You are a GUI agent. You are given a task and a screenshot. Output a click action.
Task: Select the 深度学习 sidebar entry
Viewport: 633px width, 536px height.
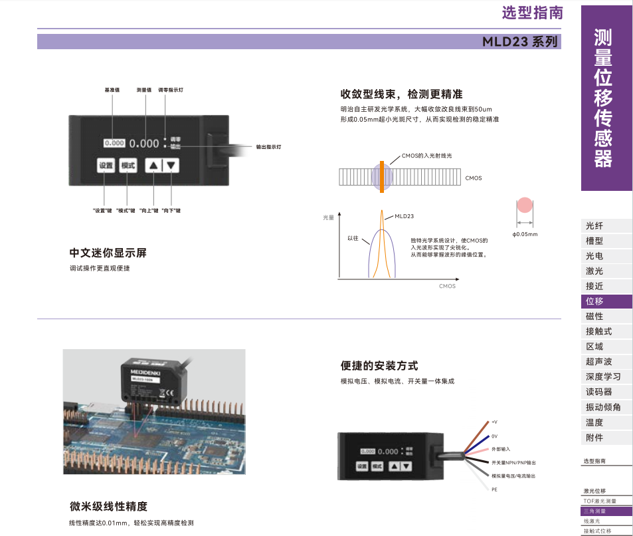[x=604, y=377]
